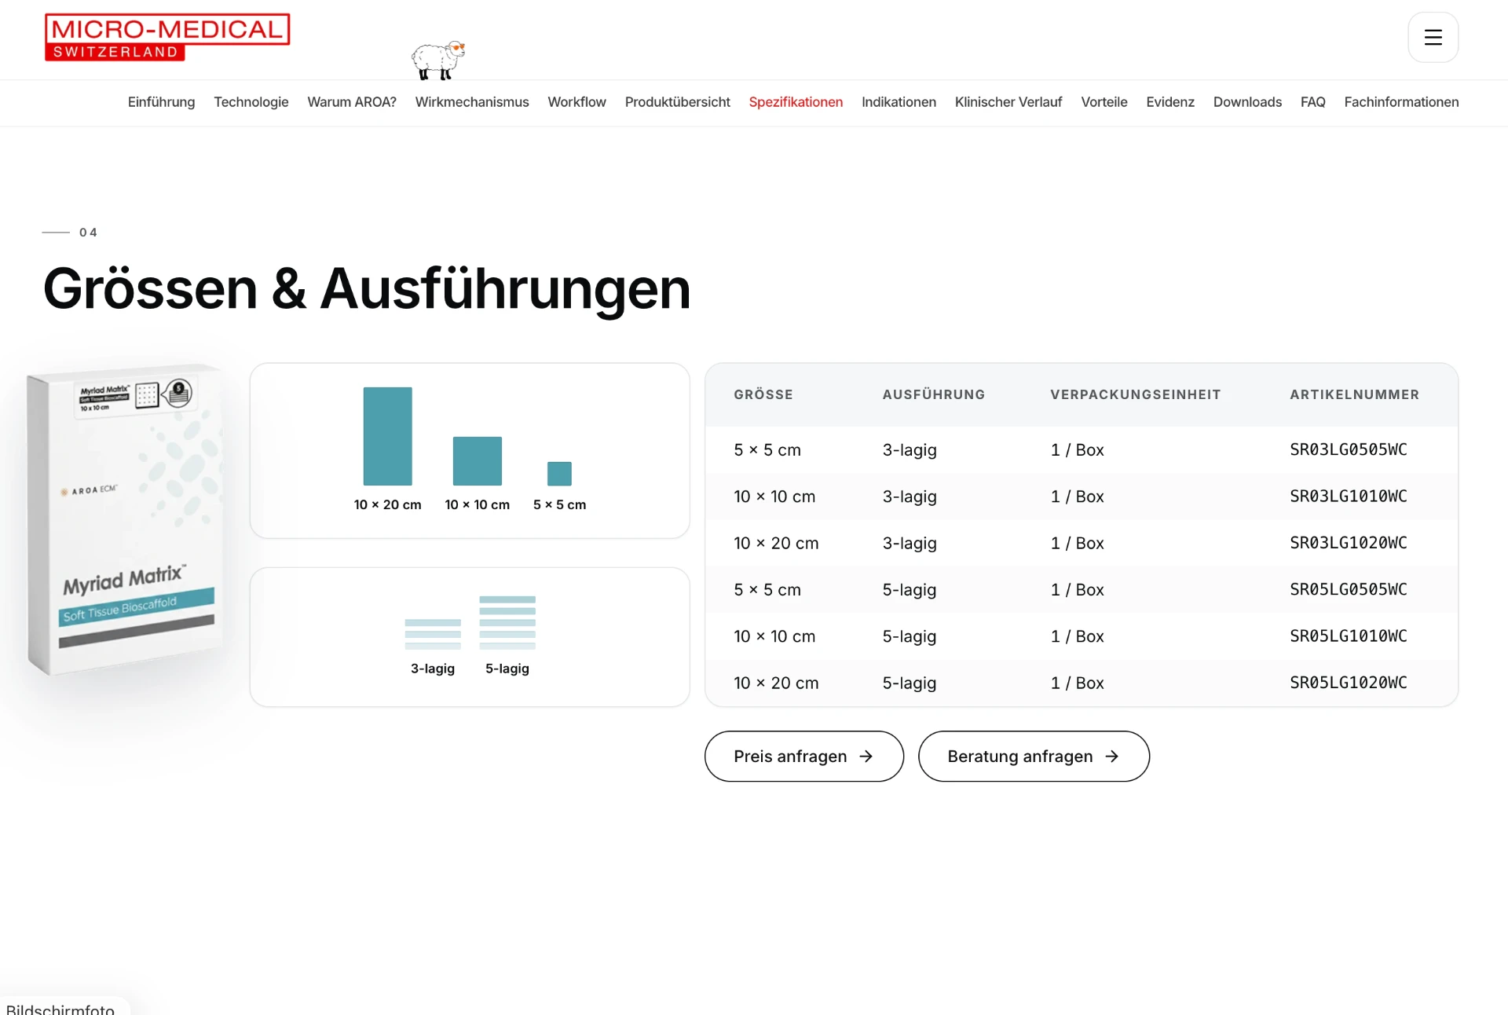1508x1015 pixels.
Task: Open the Technologie nav item
Action: [251, 102]
